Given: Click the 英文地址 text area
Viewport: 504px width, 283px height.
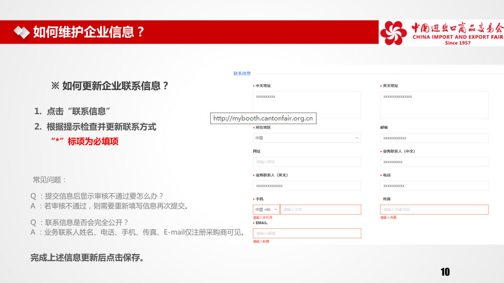Looking at the screenshot, I should 434,105.
